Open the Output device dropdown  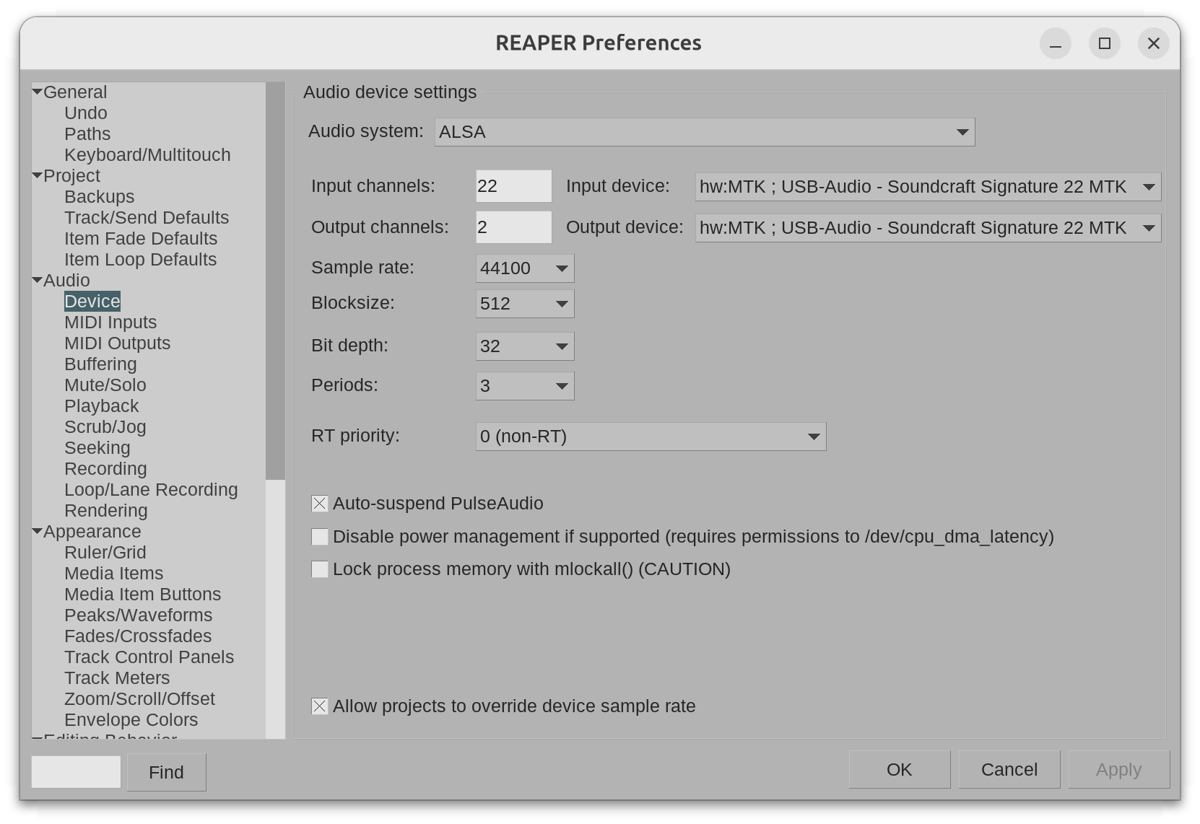click(928, 228)
